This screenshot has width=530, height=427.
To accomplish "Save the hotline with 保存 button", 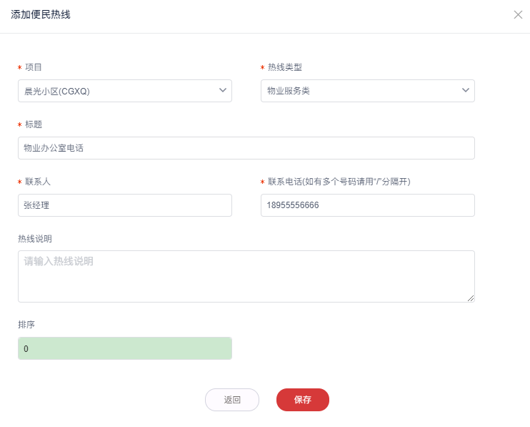I will [302, 400].
